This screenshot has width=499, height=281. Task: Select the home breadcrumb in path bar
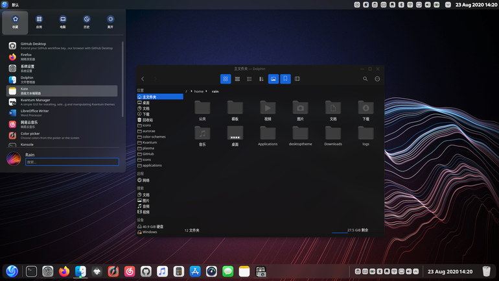199,92
